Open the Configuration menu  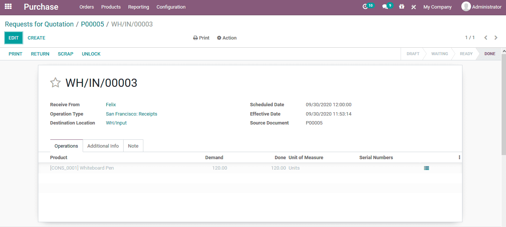tap(171, 7)
